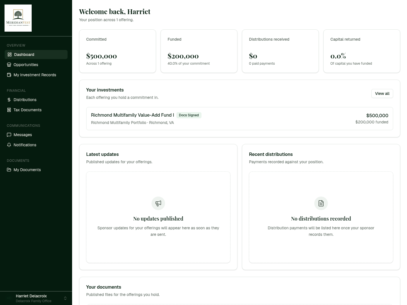
Task: Click the megaphone icon above No updates published
Action: [x=158, y=203]
